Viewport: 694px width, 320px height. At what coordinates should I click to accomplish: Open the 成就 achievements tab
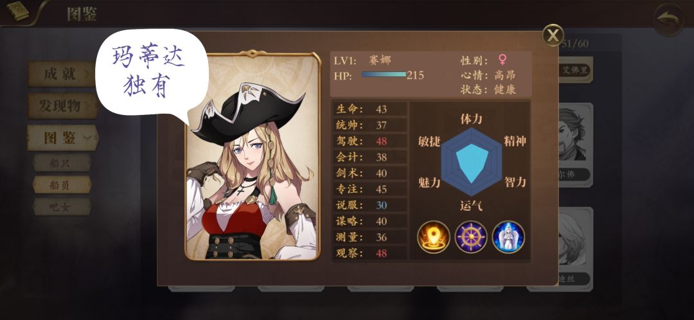tap(62, 74)
